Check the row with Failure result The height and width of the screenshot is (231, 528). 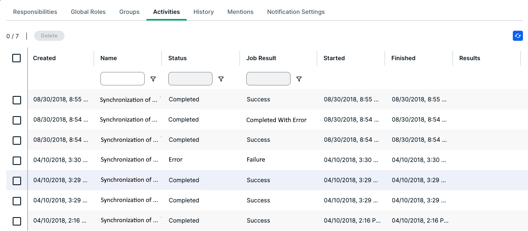pos(17,161)
